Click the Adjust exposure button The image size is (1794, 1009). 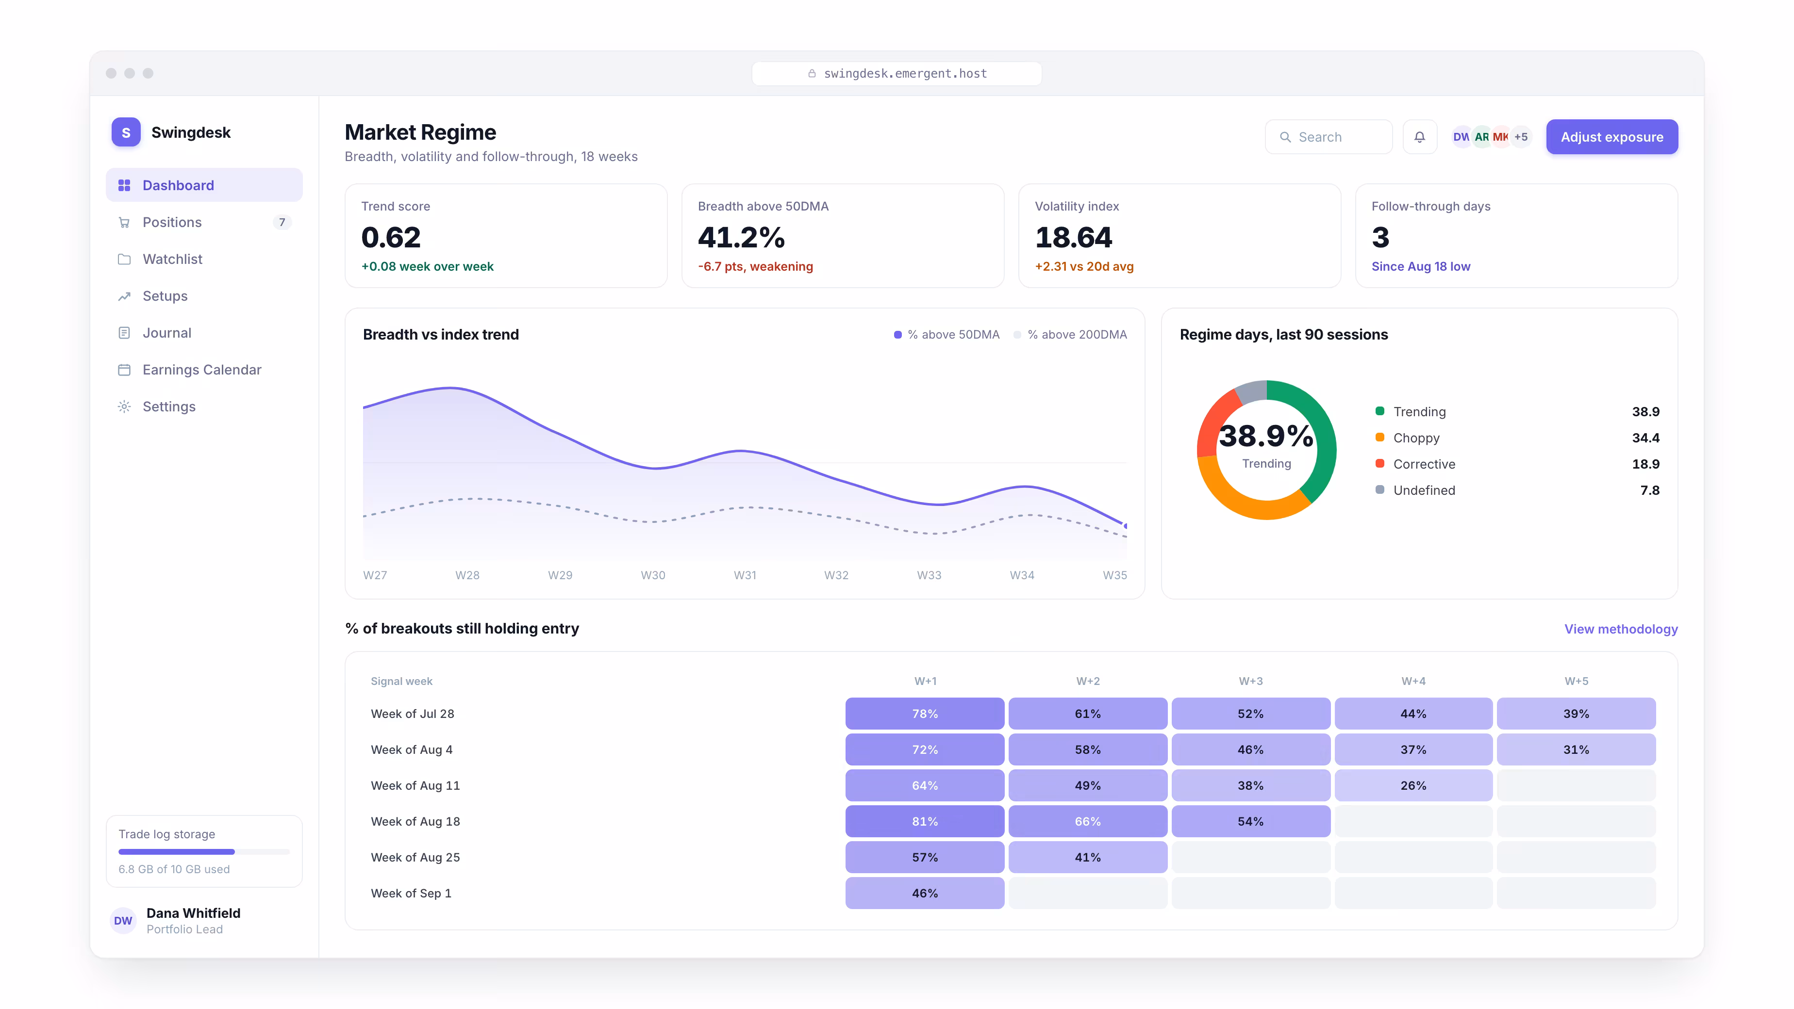pos(1611,137)
